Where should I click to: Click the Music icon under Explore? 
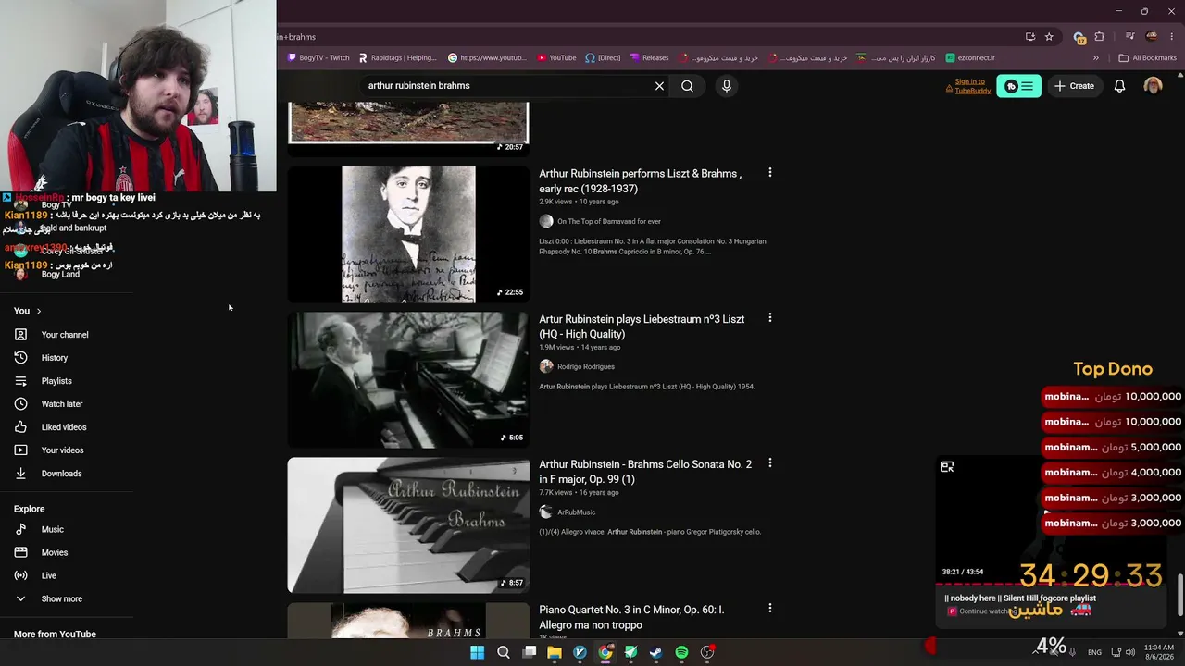(x=20, y=529)
